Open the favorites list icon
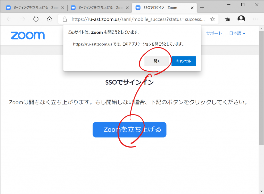 coord(227,19)
